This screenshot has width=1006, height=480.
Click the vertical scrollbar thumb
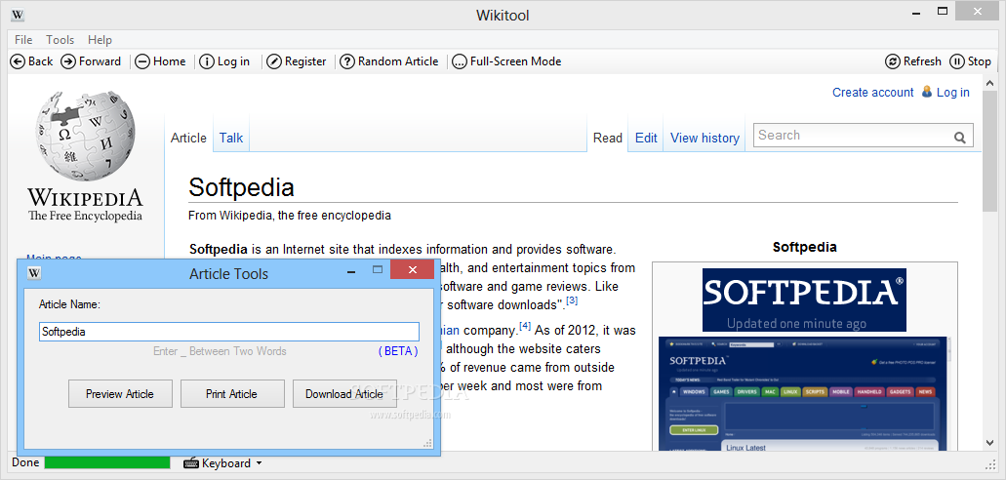pos(988,151)
